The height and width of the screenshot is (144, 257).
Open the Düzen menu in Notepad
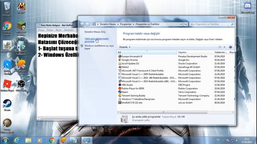50,30
